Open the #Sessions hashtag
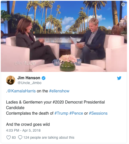Viewport: 129px width, 144px height. tap(98, 113)
